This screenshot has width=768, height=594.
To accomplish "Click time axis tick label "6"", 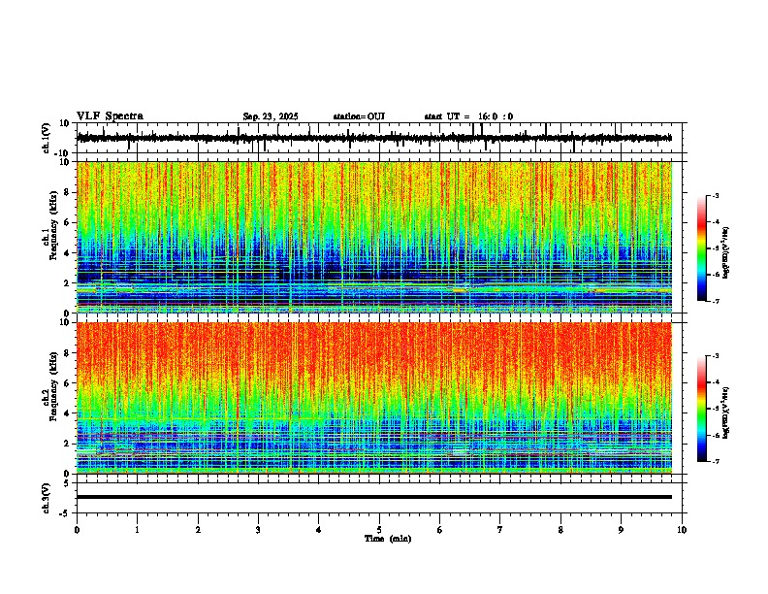I will point(440,530).
